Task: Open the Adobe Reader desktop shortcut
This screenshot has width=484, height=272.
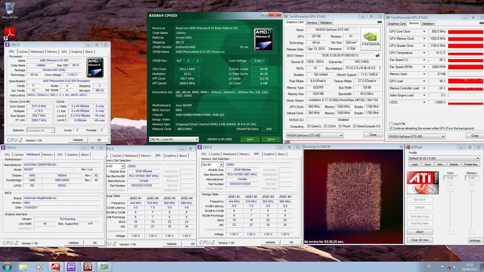Action: point(10,33)
